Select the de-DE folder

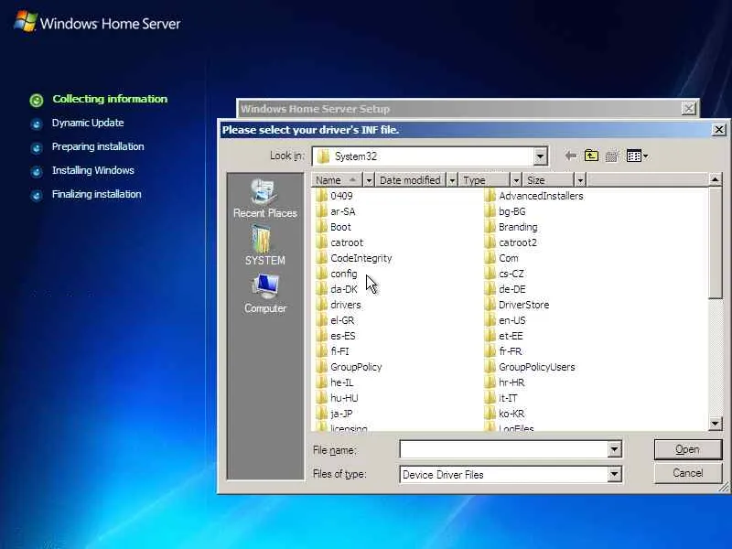506,289
